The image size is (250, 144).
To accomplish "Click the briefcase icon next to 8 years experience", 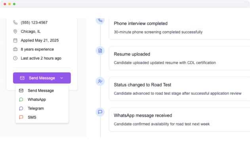I will 15,49.
